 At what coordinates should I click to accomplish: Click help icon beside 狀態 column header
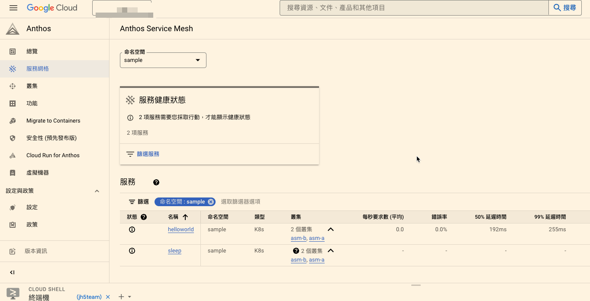click(144, 217)
